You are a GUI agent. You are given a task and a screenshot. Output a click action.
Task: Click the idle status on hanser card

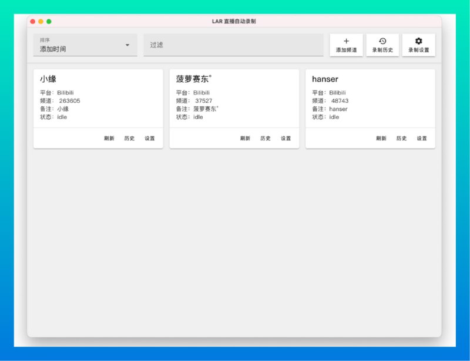[x=334, y=117]
